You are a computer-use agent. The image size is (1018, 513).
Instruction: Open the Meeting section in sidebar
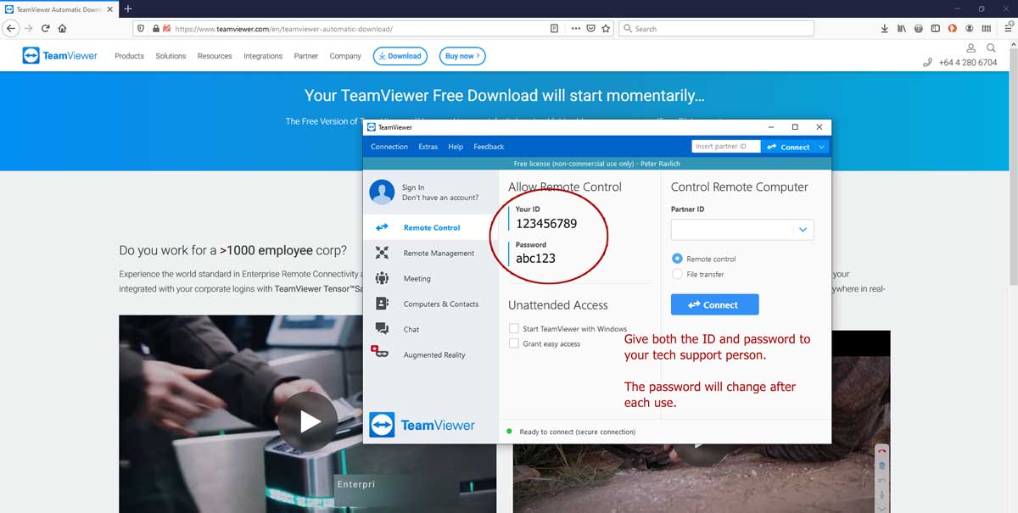point(431,278)
